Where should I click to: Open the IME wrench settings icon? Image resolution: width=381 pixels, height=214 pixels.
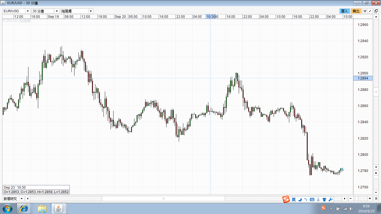coord(331,200)
